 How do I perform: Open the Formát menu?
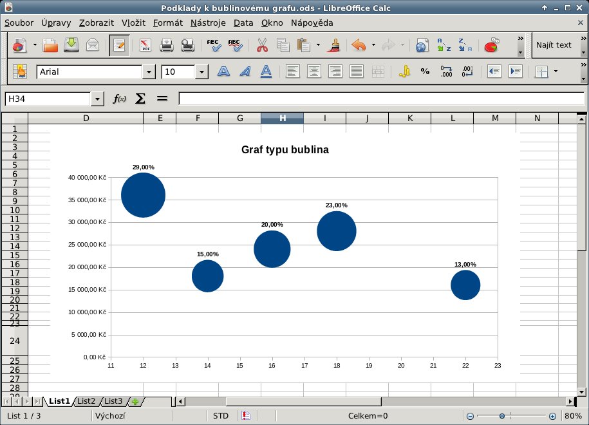pos(167,23)
